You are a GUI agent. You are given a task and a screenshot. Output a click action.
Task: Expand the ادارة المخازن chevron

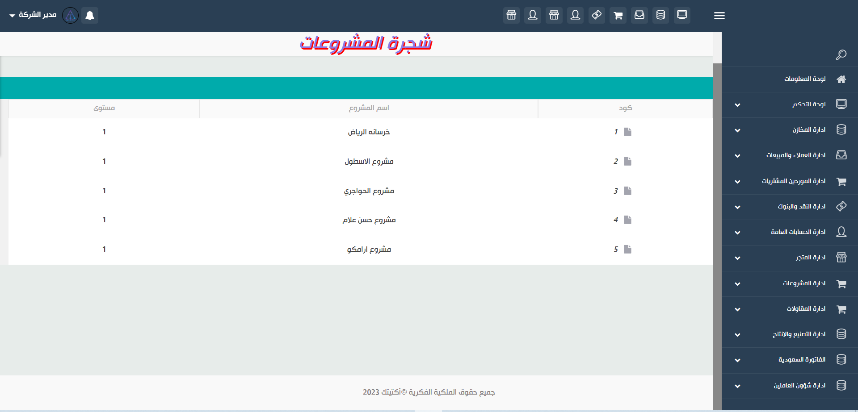click(737, 130)
